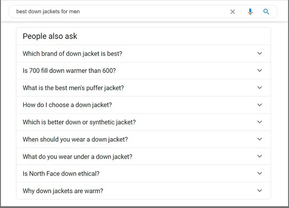Screen dimensions: 289x208
Task: Clear the search query with the X icon
Action: pos(233,12)
